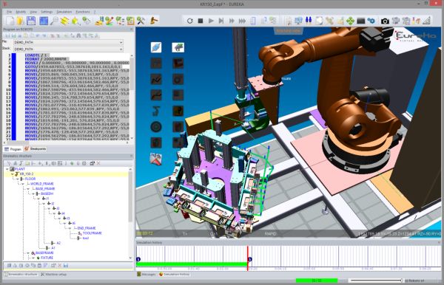Start the simulation with the play button
Viewport: 444px width, 285px height.
click(x=211, y=21)
